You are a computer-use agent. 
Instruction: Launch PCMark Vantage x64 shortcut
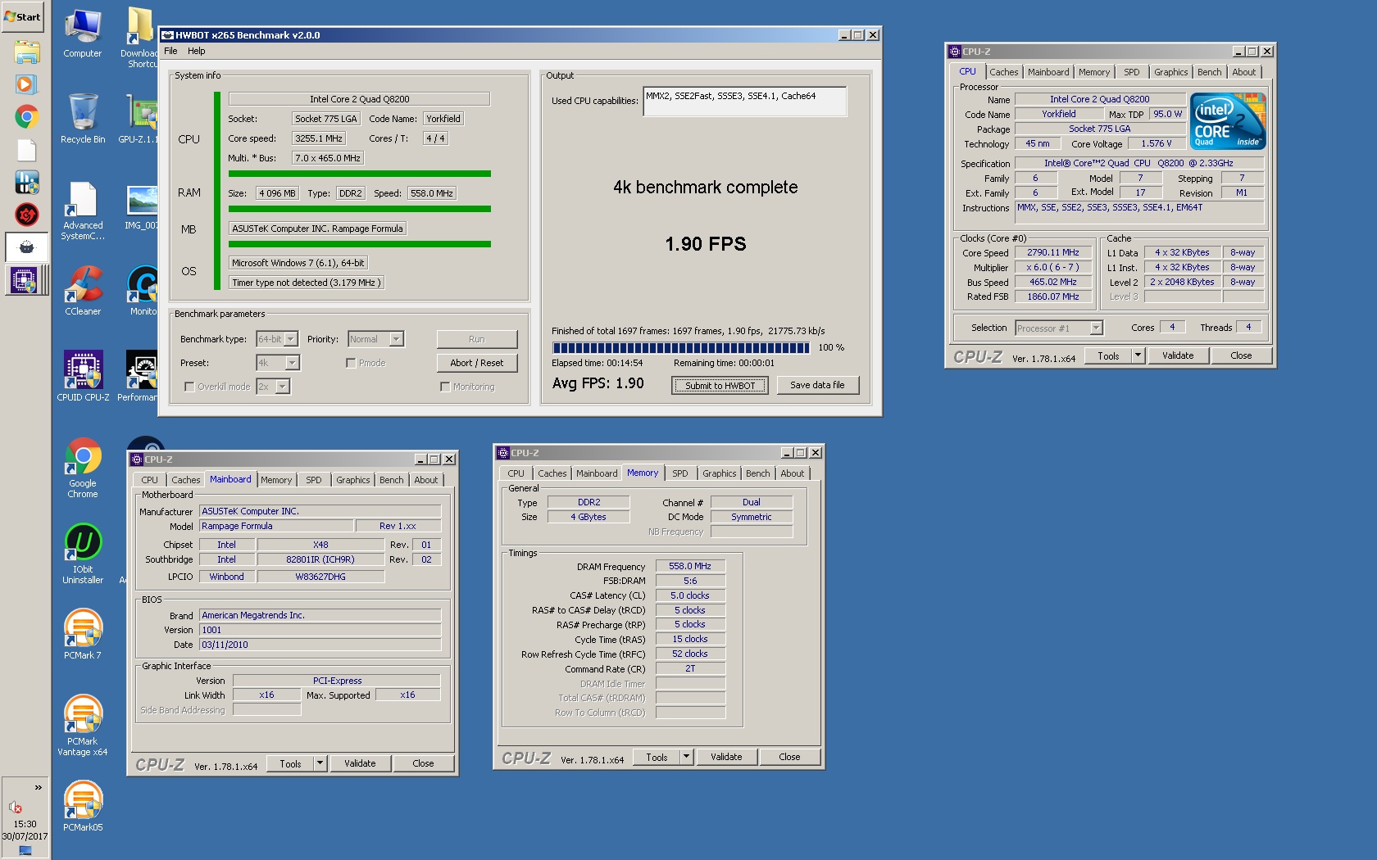coord(83,726)
